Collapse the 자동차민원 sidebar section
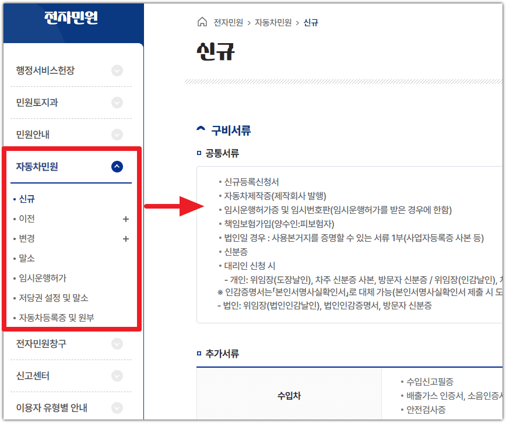Viewport: 506px width, 423px height. [117, 165]
